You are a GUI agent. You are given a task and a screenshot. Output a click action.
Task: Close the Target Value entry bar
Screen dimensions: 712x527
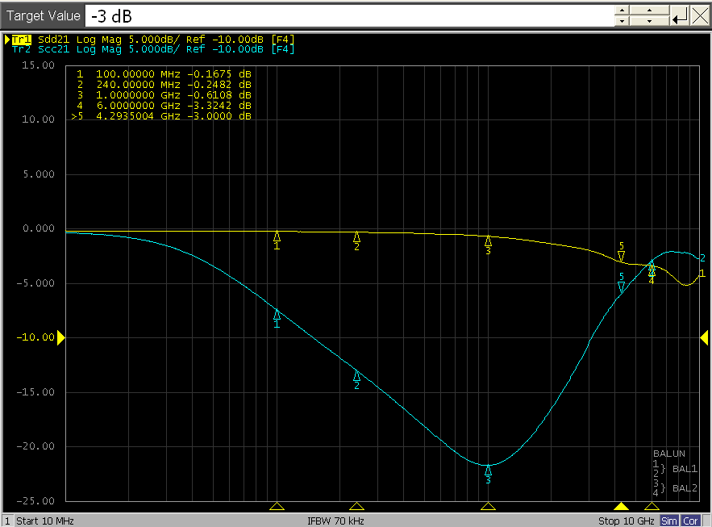tap(700, 15)
